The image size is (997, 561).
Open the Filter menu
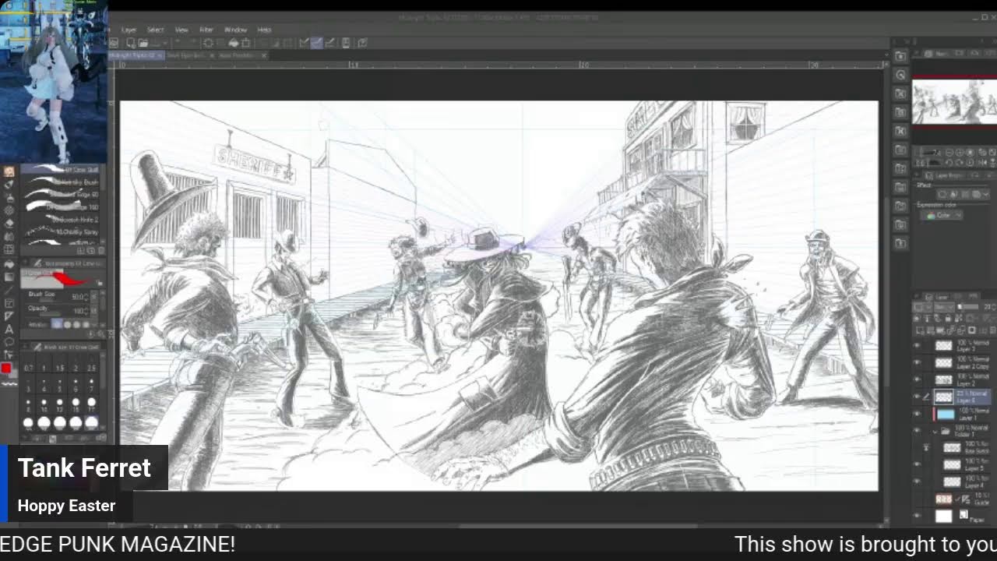click(206, 30)
